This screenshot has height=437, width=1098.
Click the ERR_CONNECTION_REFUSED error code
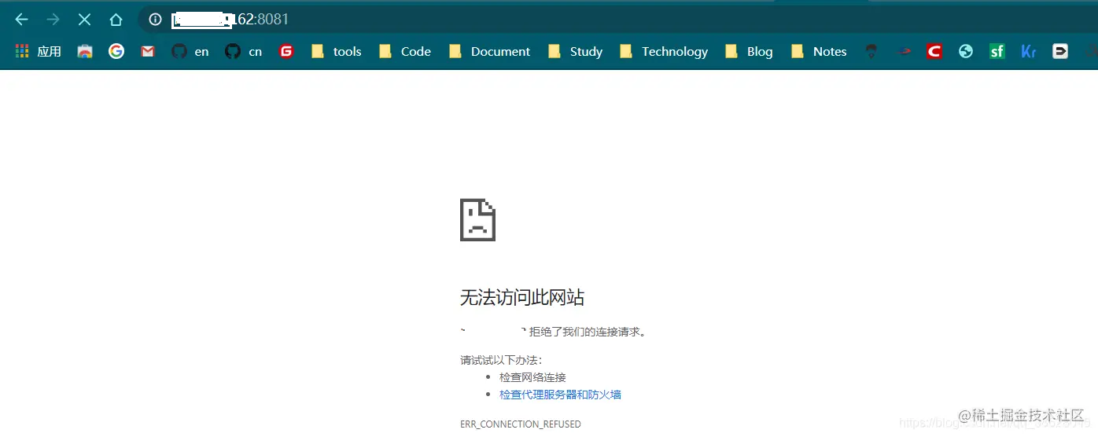point(521,424)
